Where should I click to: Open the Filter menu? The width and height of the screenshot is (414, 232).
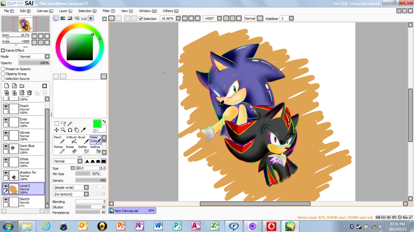click(x=109, y=11)
